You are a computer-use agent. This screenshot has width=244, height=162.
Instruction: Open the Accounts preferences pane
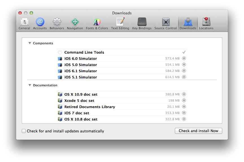tap(40, 24)
